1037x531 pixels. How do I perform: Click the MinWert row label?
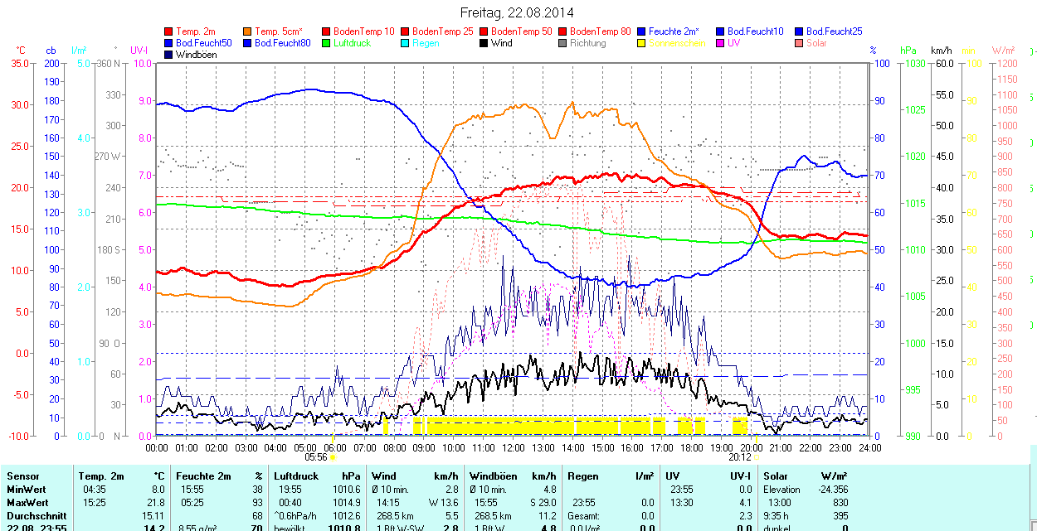point(27,490)
